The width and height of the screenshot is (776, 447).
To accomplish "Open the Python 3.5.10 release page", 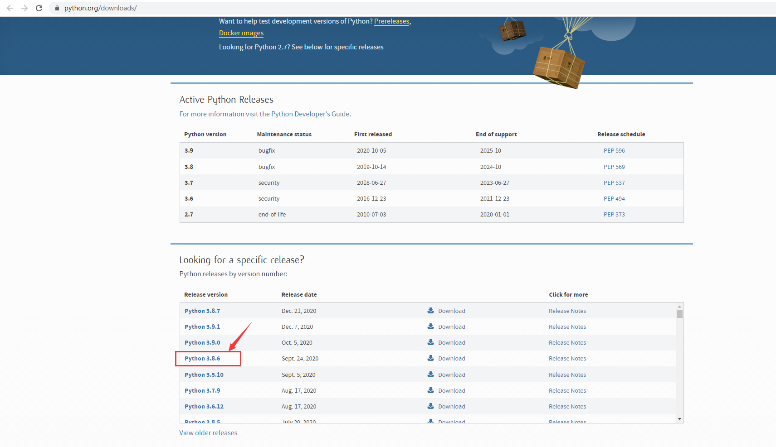I will 204,375.
